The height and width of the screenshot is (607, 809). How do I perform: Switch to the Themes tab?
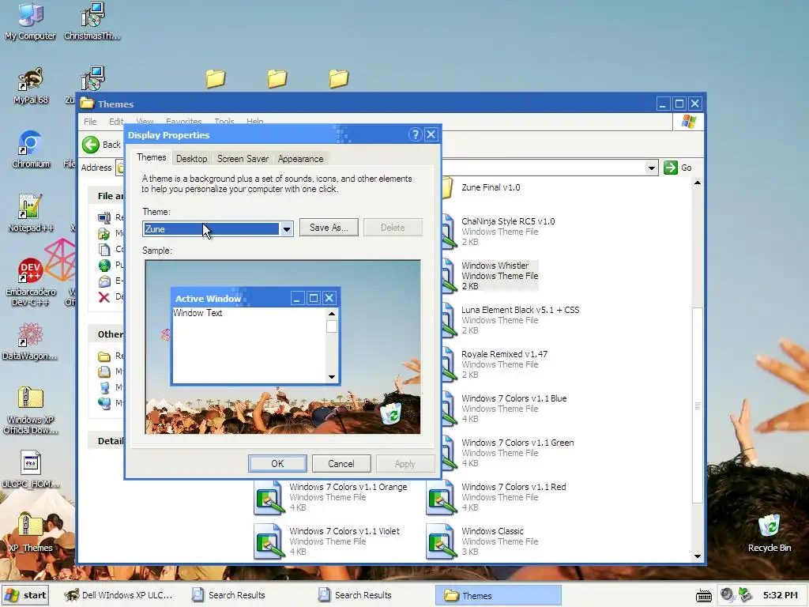151,157
